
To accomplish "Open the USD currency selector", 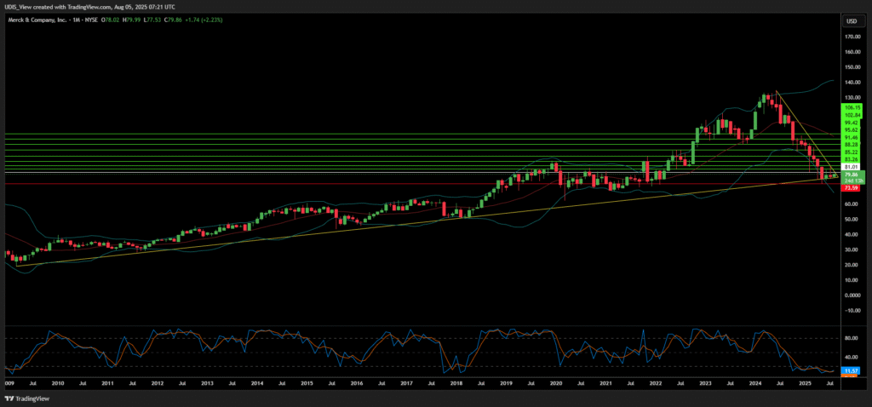I will (850, 20).
